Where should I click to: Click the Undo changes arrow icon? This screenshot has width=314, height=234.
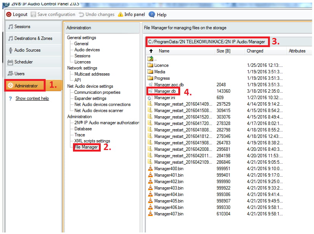(81, 14)
